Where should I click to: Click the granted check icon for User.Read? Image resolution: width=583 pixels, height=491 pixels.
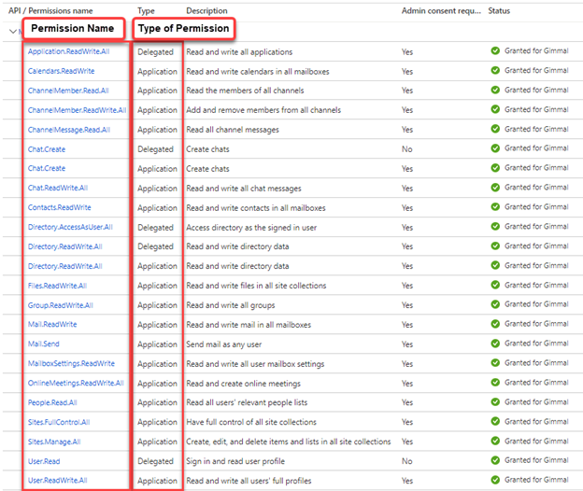point(495,461)
